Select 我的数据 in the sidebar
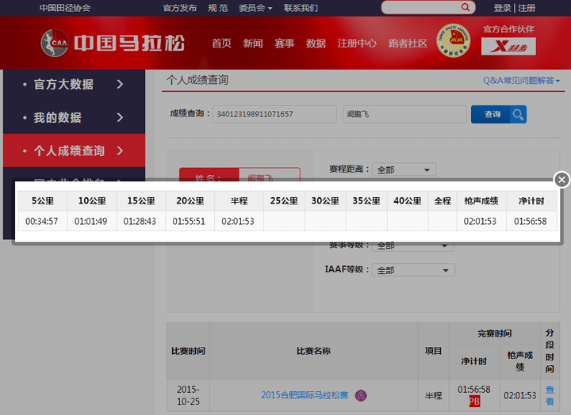The width and height of the screenshot is (571, 415). tap(58, 117)
